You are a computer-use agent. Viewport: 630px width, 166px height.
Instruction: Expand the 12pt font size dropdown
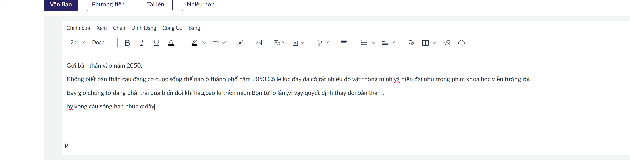(76, 43)
